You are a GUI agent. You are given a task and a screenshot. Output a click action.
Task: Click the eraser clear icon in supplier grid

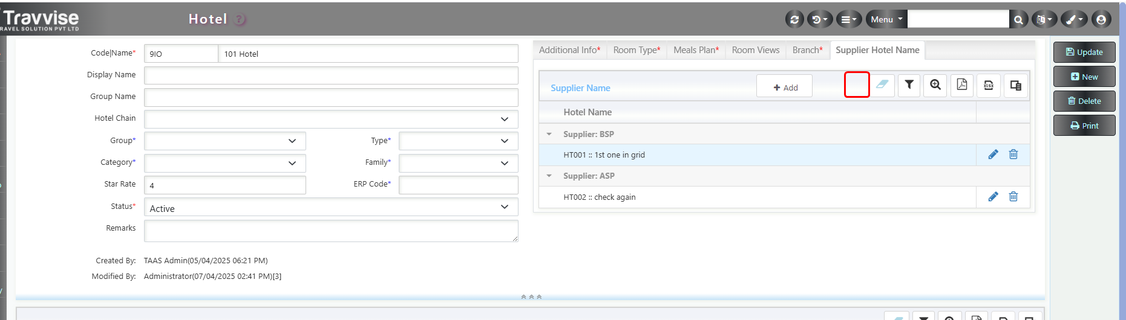[x=882, y=85]
